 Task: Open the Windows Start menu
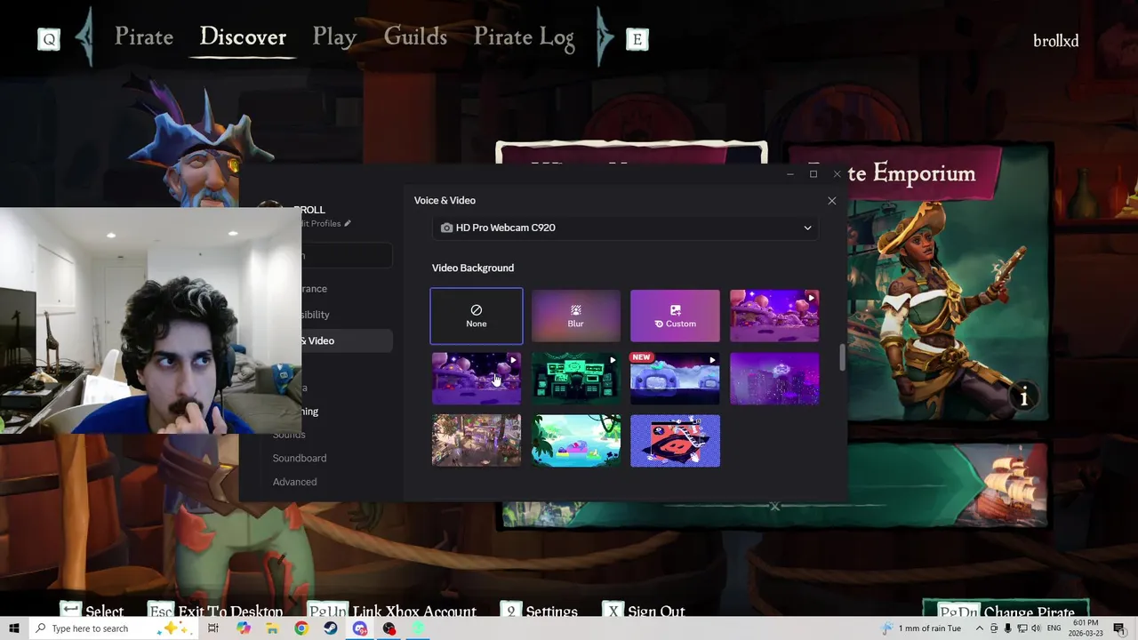click(x=14, y=628)
